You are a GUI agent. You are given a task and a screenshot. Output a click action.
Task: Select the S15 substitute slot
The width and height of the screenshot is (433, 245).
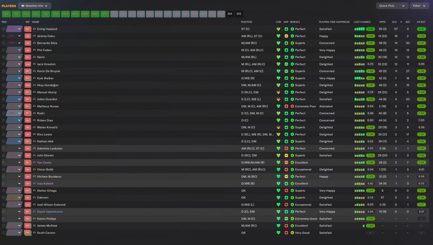(x=239, y=14)
